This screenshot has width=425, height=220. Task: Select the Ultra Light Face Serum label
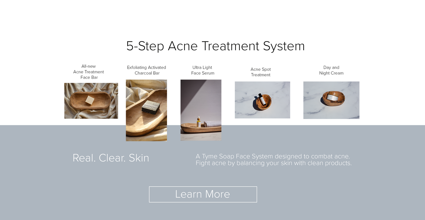click(202, 70)
